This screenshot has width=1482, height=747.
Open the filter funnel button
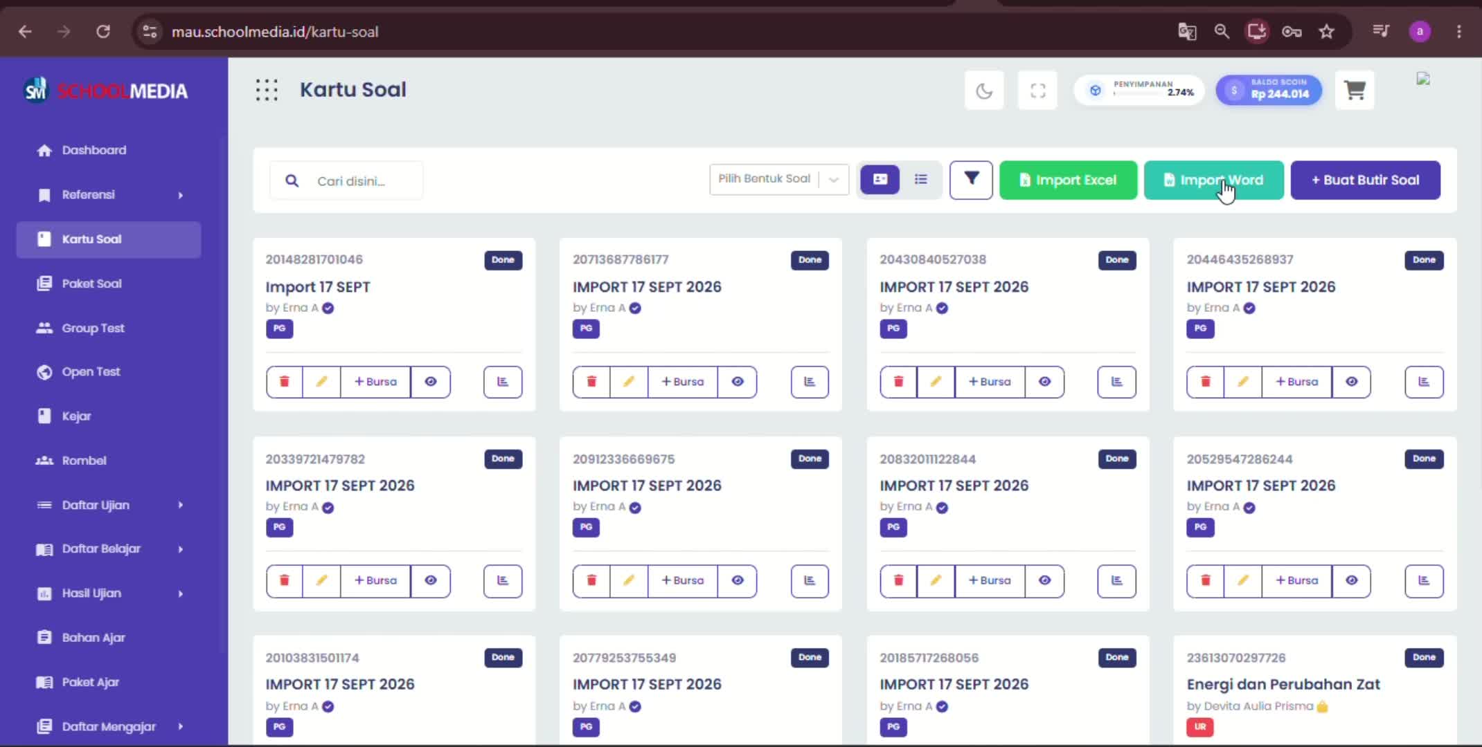pyautogui.click(x=971, y=180)
